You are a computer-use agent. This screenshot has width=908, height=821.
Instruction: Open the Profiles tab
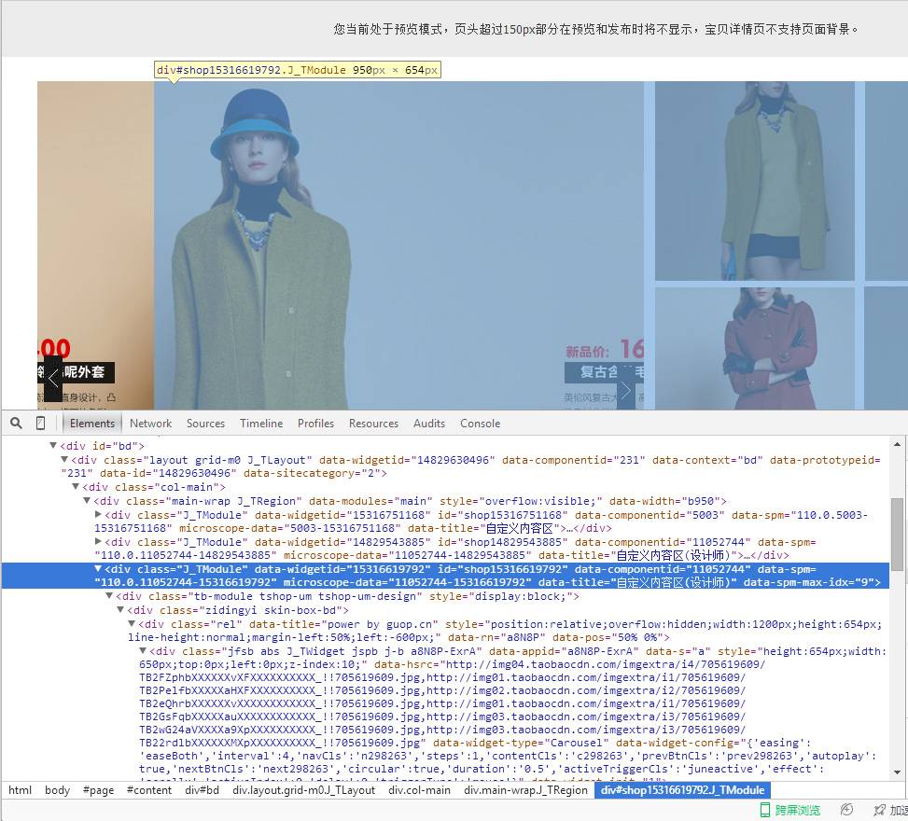pos(315,423)
